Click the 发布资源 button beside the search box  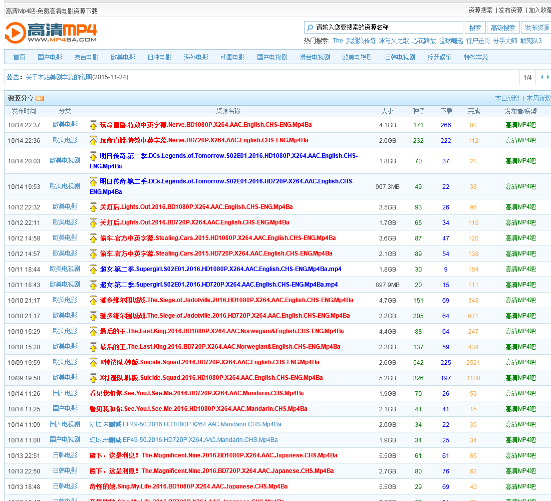coord(536,28)
